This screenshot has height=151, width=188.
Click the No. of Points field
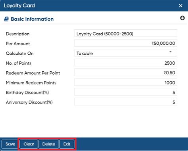126,63
